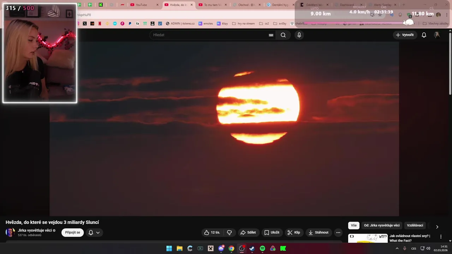452x254 pixels.
Task: Click Jirka vysvětluje věci channel avatar
Action: pos(10,232)
